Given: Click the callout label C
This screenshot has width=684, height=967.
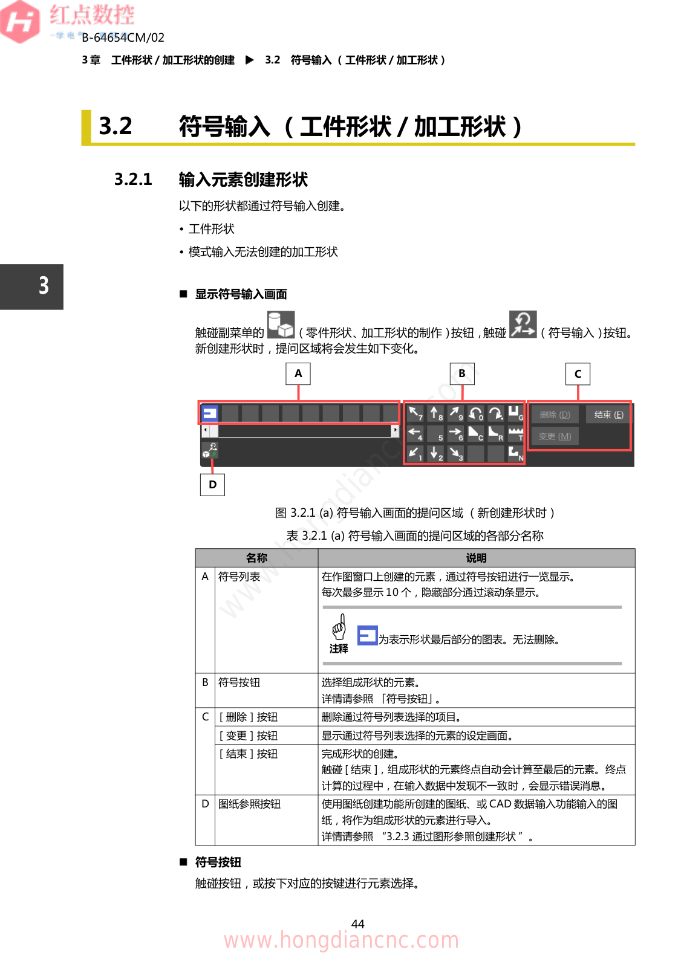Looking at the screenshot, I should pyautogui.click(x=578, y=374).
